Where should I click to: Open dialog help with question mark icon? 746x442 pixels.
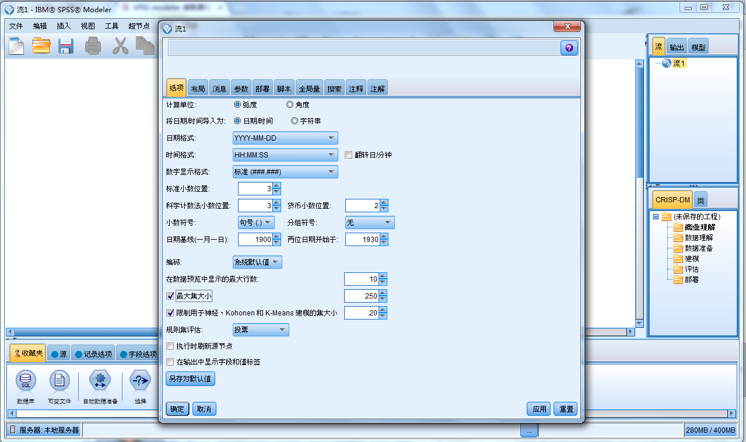tap(569, 48)
